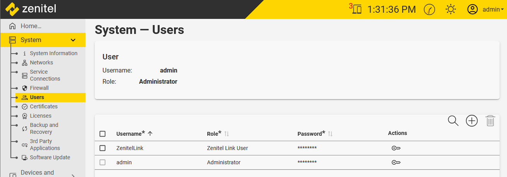Open Software Update in the sidebar
Image resolution: width=507 pixels, height=177 pixels.
tap(50, 157)
